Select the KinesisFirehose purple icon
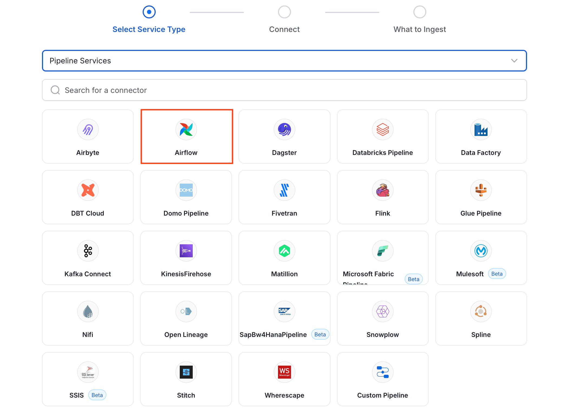The height and width of the screenshot is (416, 569). pos(186,251)
